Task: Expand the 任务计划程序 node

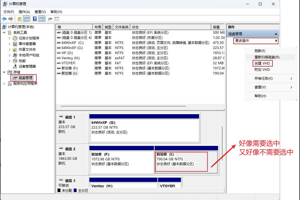Action: 9,38
